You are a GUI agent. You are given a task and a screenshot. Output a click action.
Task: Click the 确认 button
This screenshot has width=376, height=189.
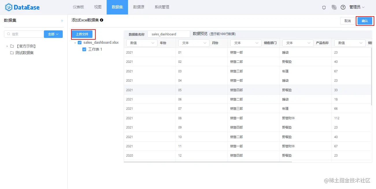[365, 21]
